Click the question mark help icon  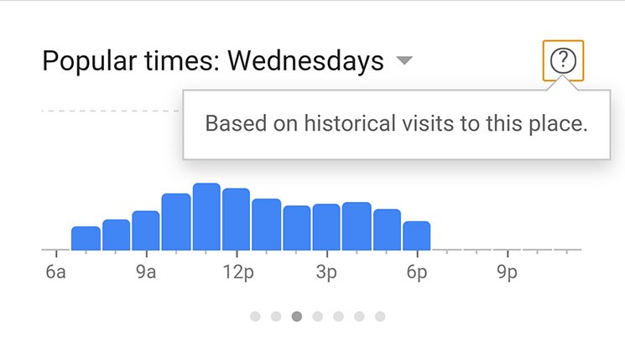tap(563, 60)
